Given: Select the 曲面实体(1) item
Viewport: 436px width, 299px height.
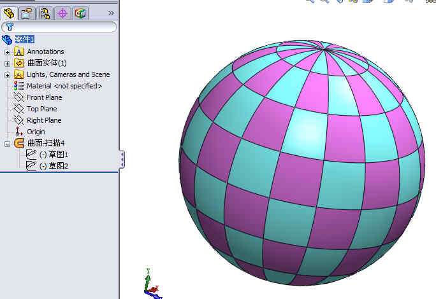Looking at the screenshot, I should click(x=47, y=63).
